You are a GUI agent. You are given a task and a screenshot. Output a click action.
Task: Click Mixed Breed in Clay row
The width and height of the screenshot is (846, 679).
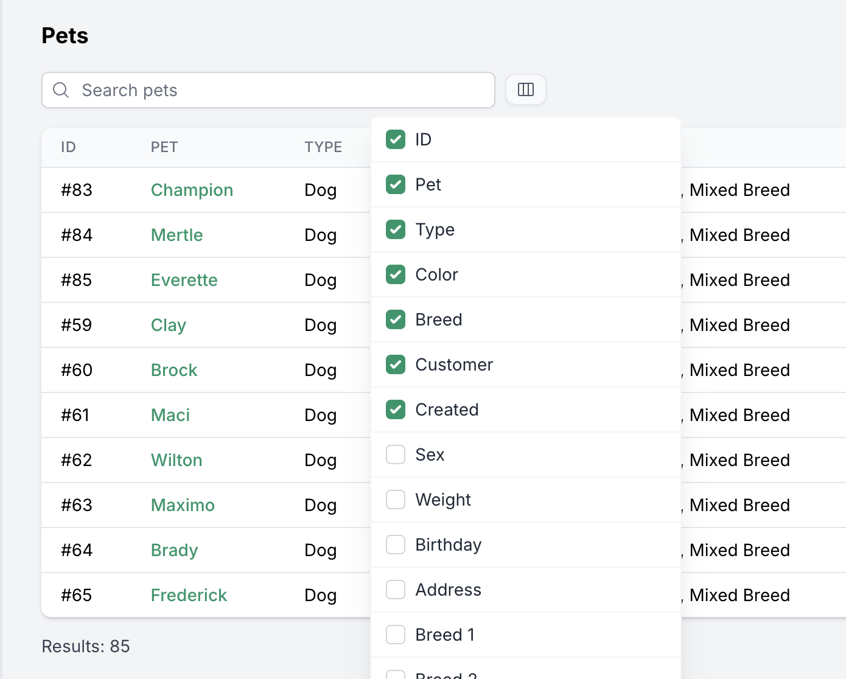[x=739, y=325]
